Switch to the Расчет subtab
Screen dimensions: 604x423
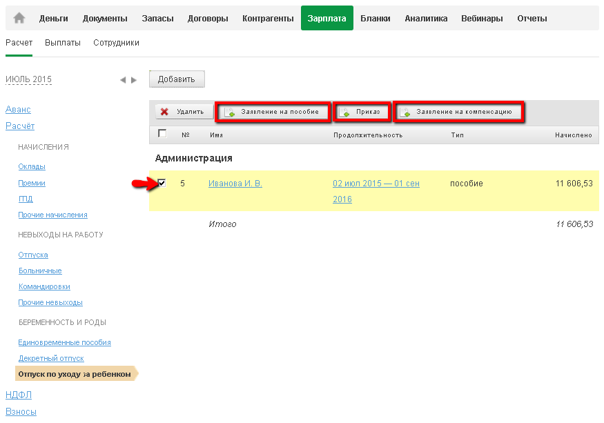click(19, 43)
